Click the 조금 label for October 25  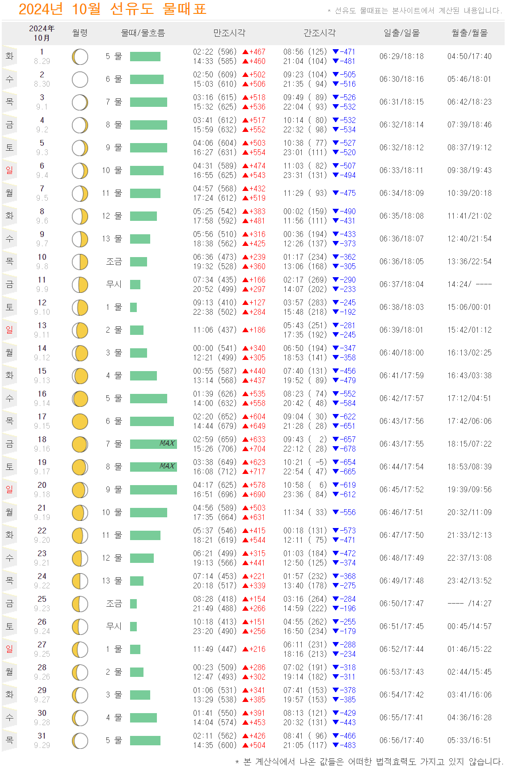(114, 604)
